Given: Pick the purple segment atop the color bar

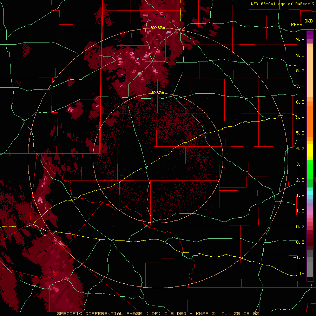Looking at the screenshot, I should tap(310, 35).
